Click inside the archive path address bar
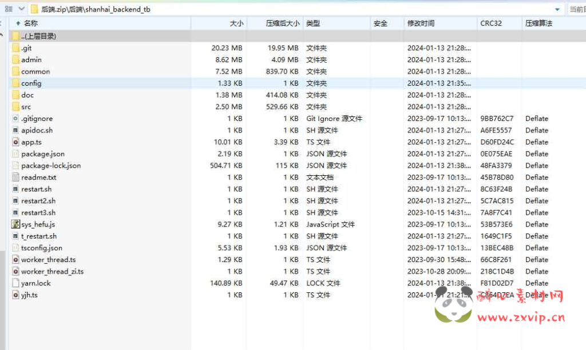586x350 pixels. (172, 9)
